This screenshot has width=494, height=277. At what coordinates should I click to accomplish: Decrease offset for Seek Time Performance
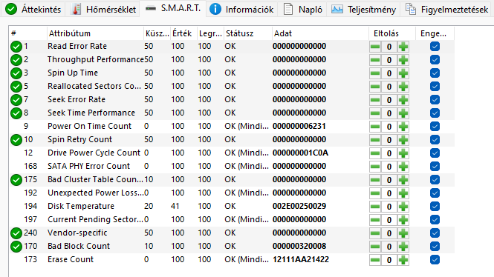(375, 113)
